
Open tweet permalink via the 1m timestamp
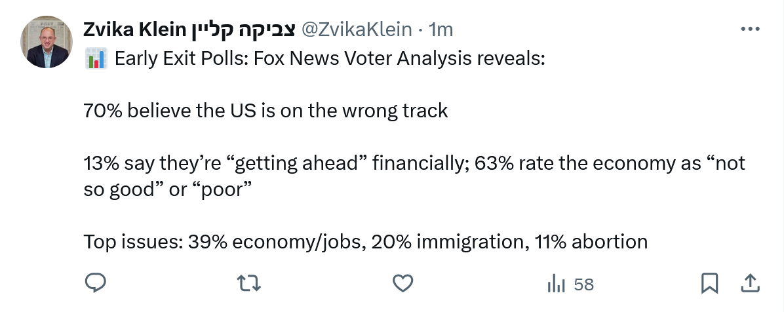[x=441, y=29]
